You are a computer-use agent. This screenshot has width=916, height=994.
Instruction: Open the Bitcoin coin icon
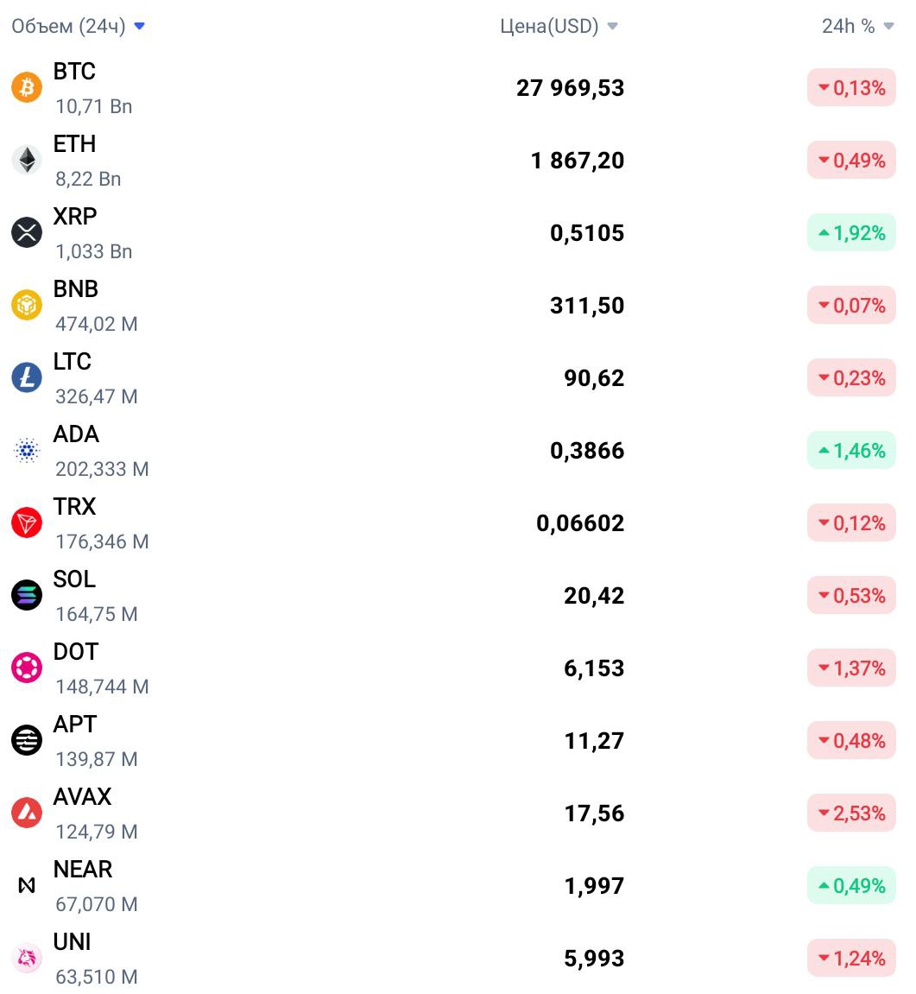27,87
